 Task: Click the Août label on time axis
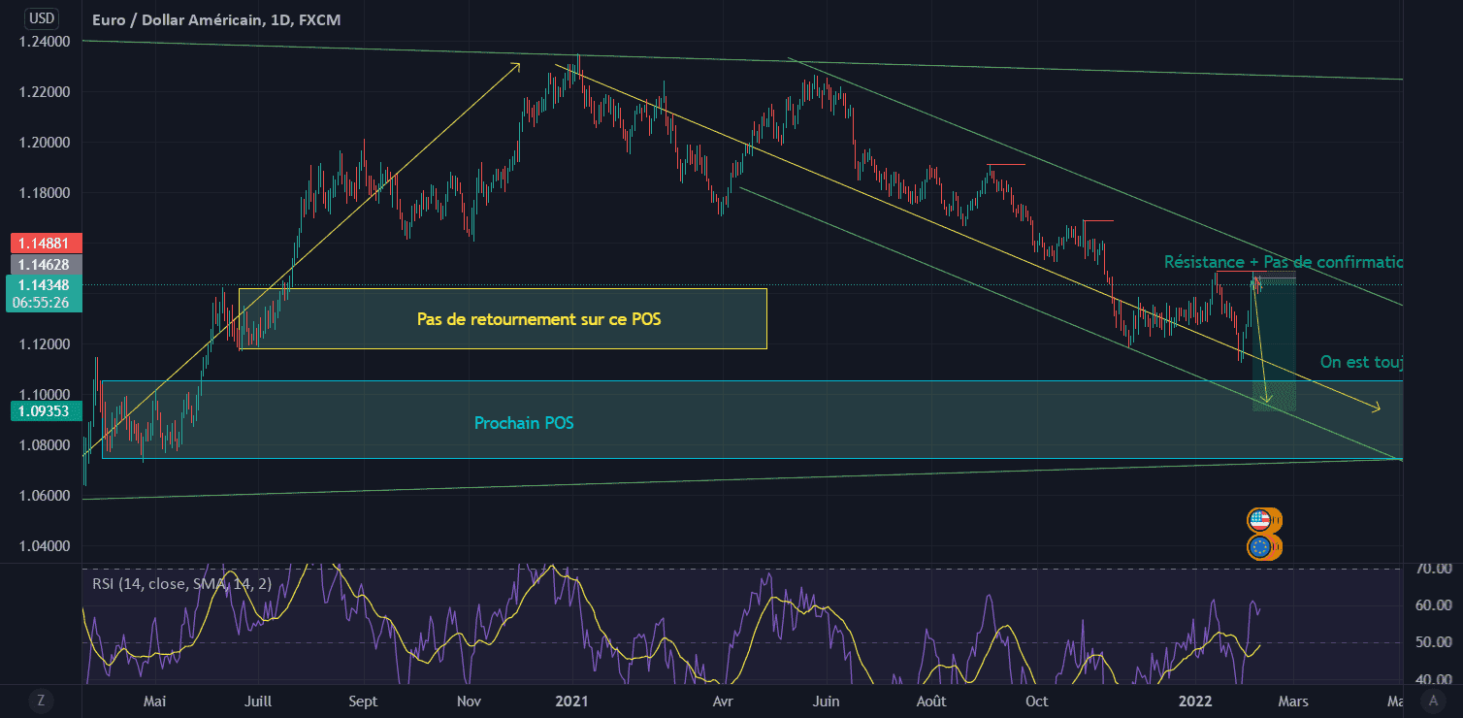(931, 701)
